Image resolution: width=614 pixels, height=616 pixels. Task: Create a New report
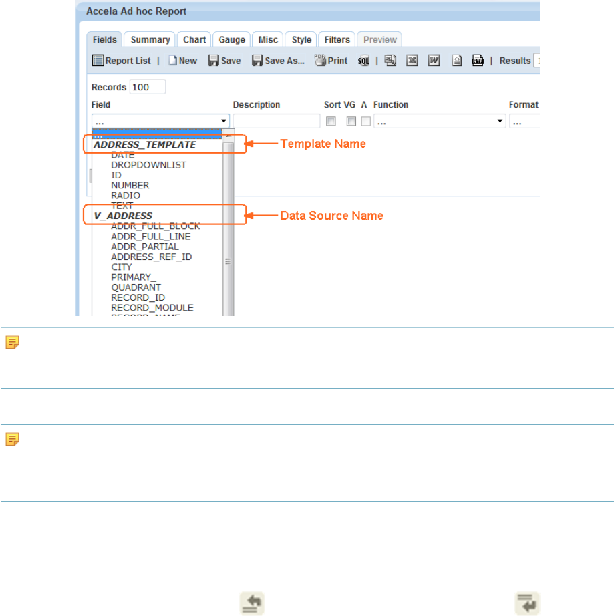[x=182, y=61]
